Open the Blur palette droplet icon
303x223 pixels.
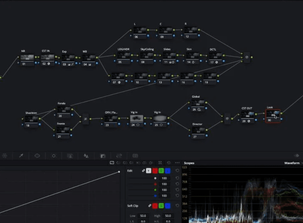[86, 156]
